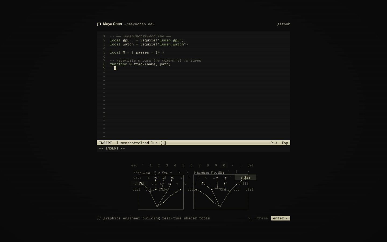
Task: Click the hand1:u tracking label
Action: pos(209,173)
